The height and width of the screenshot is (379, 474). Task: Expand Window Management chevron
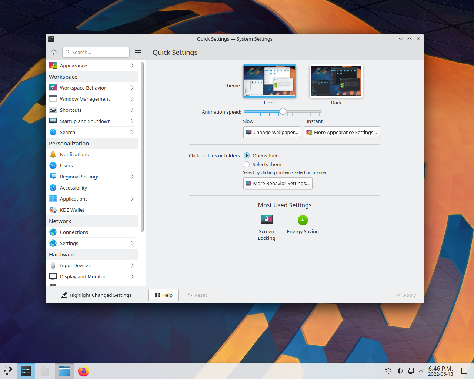point(132,99)
